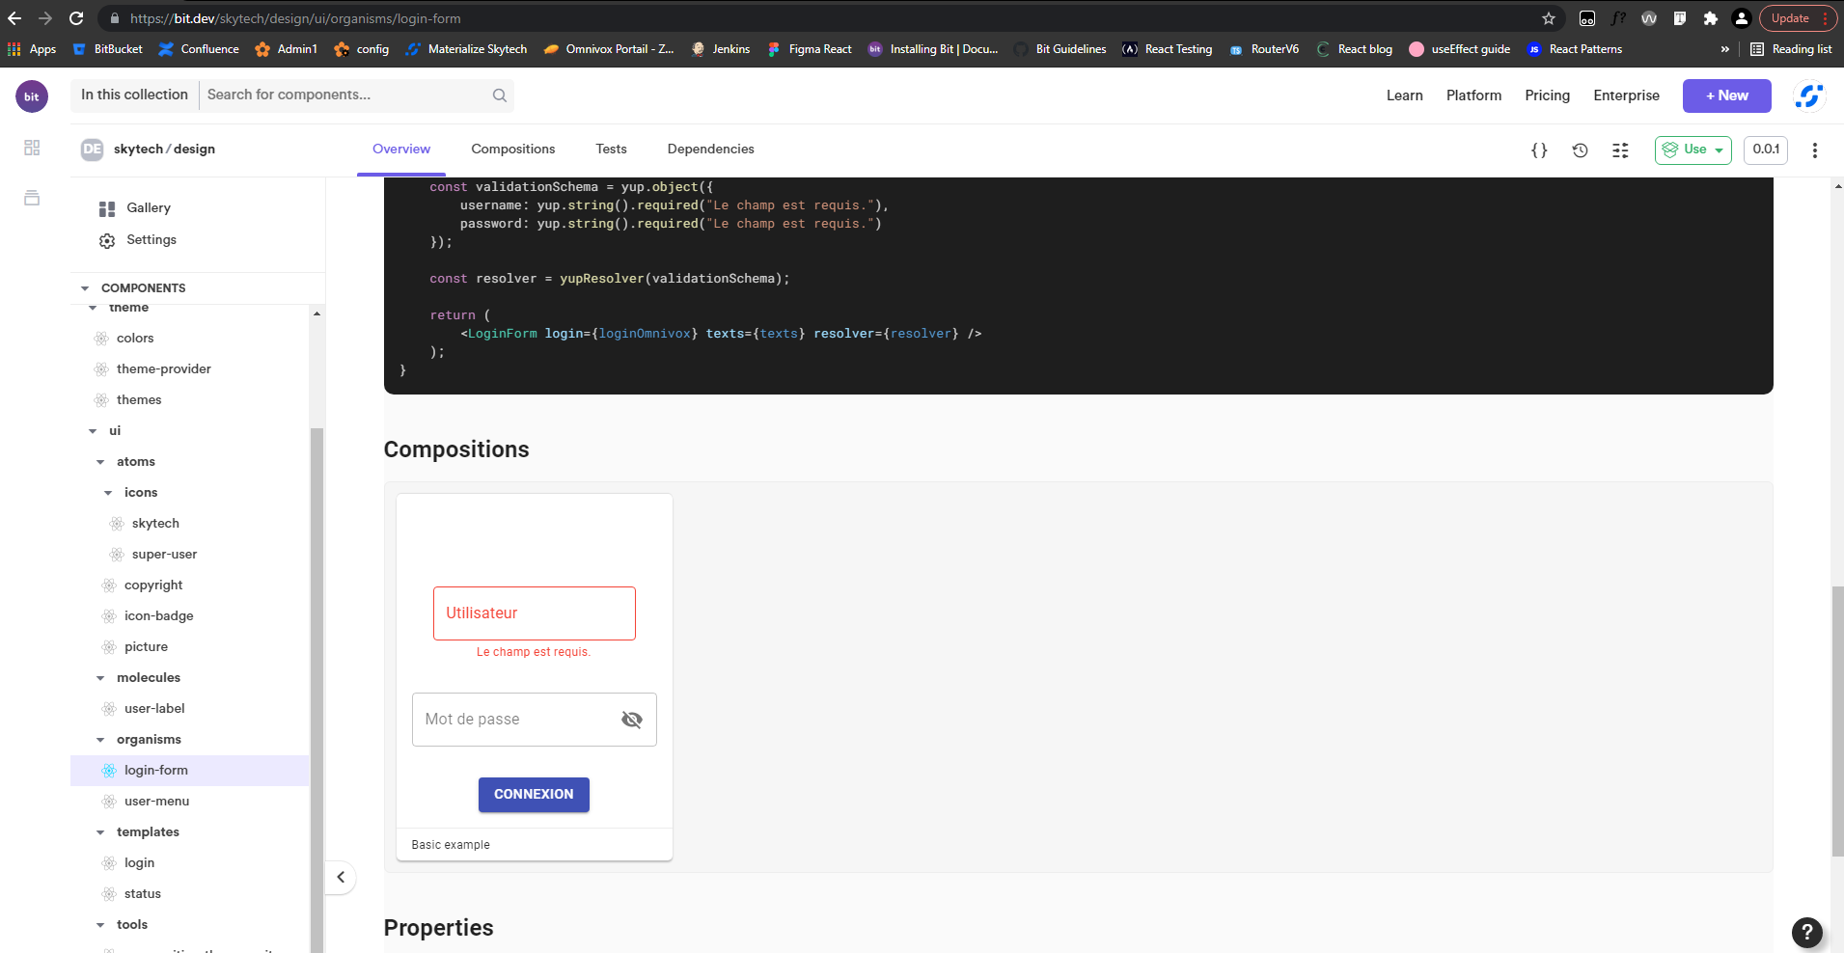Click the bit logo avatar in sidebar
Image resolution: width=1844 pixels, height=953 pixels.
(31, 95)
